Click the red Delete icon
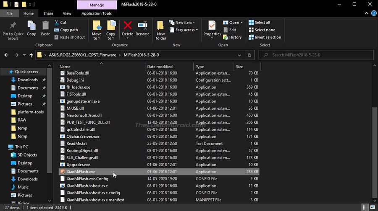This screenshot has height=211, width=378. pos(128,25)
